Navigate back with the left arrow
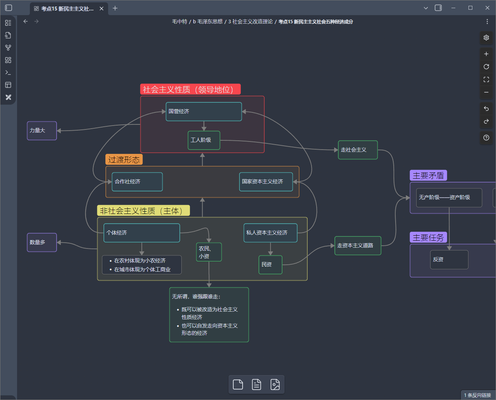The width and height of the screenshot is (496, 400). (x=26, y=21)
